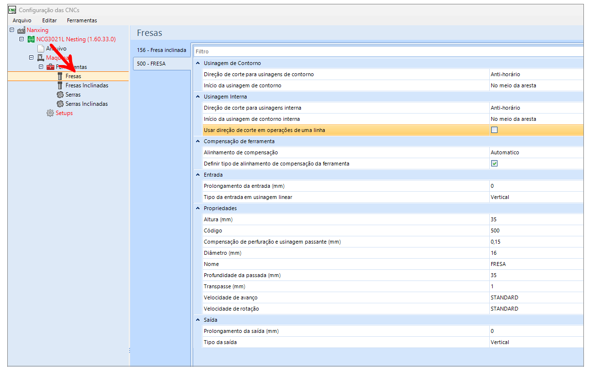Edit 'Nome' value FRESA

click(x=536, y=264)
